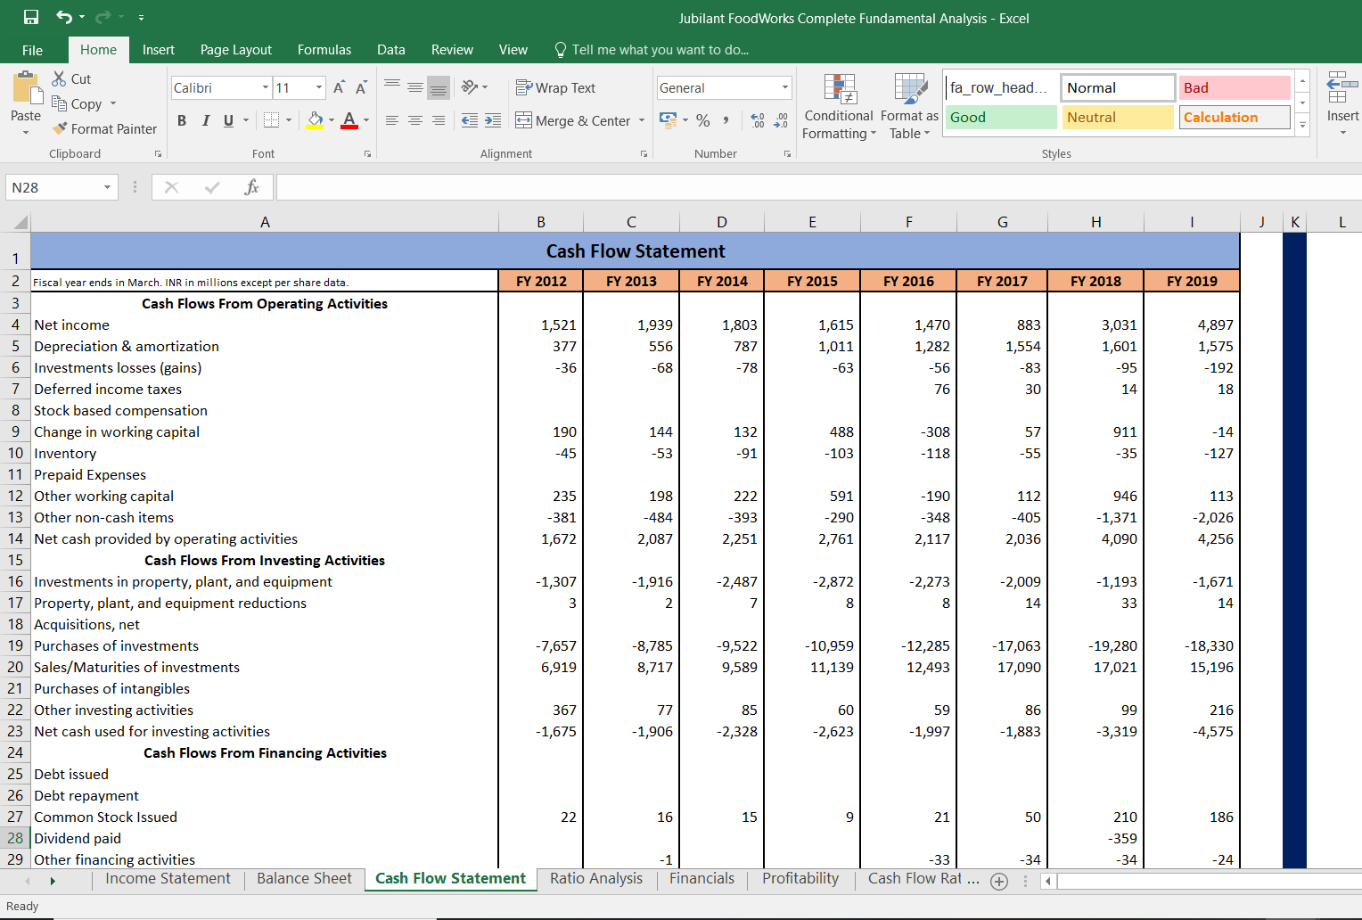Switch to the Formulas ribbon tab

[324, 50]
